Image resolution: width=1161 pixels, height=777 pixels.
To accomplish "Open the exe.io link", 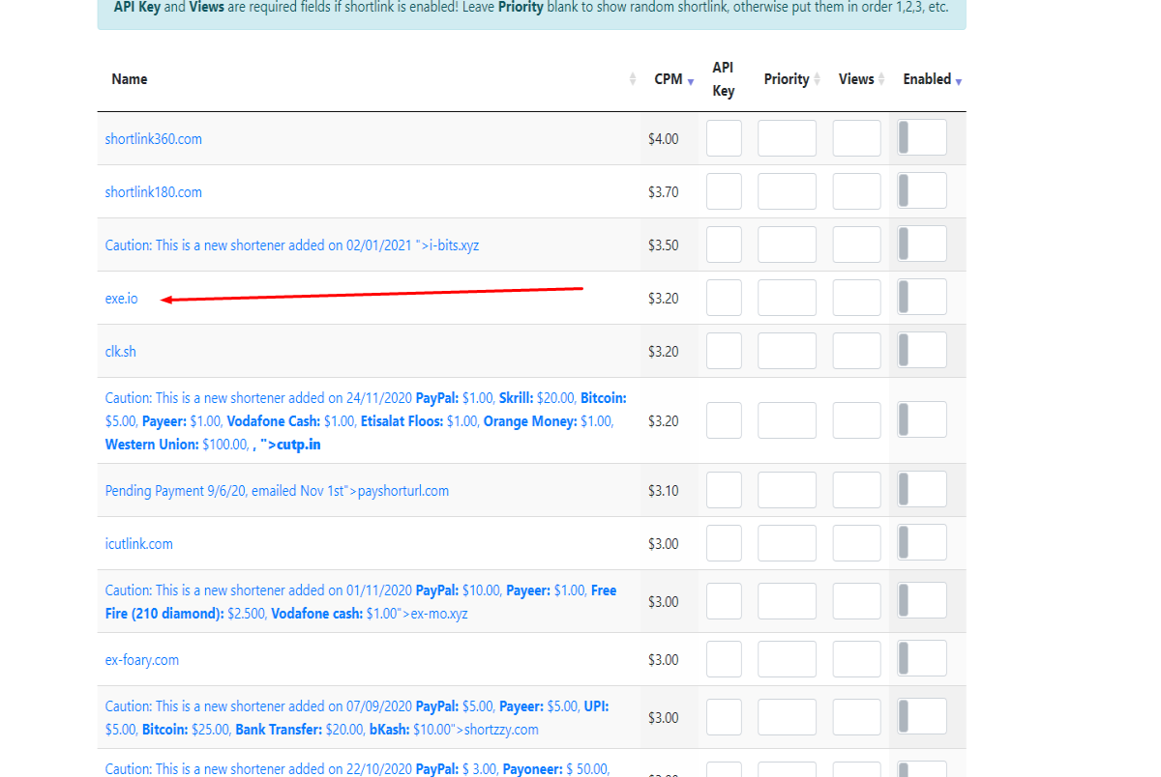I will coord(122,299).
